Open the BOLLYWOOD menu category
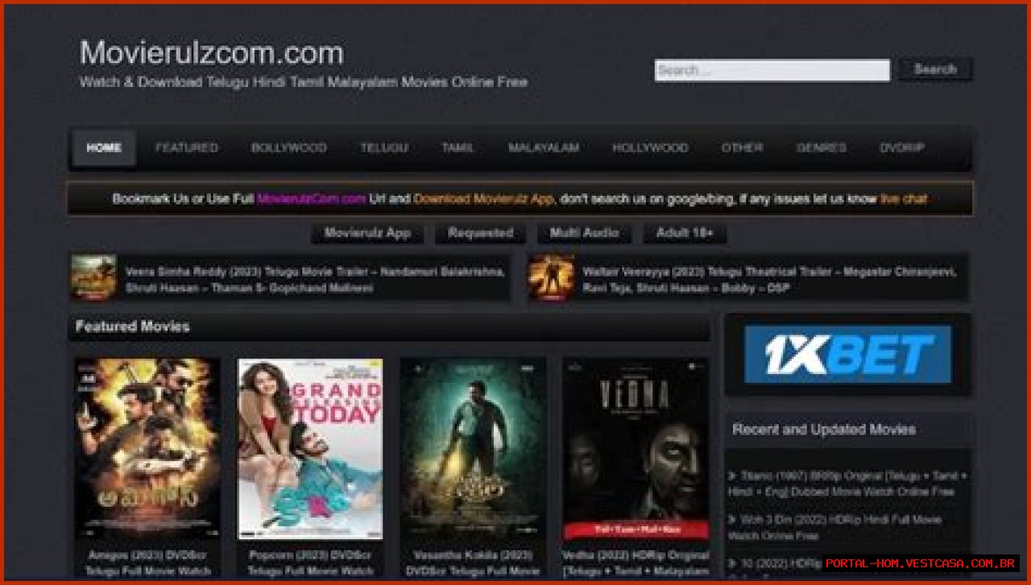Screen dimensions: 1031x585 288,148
